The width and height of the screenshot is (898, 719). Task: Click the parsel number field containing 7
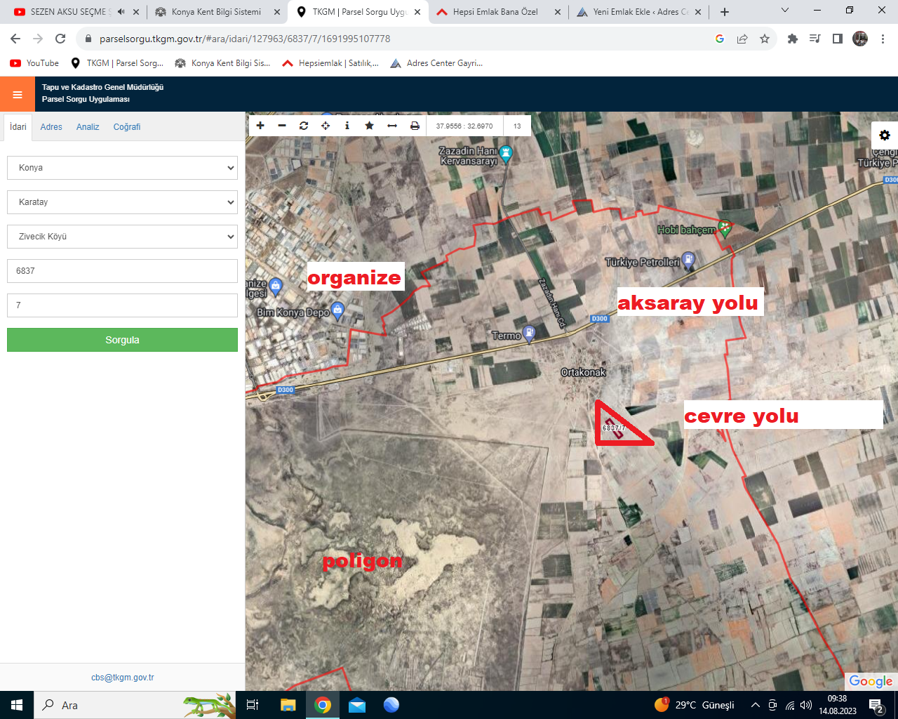(122, 305)
